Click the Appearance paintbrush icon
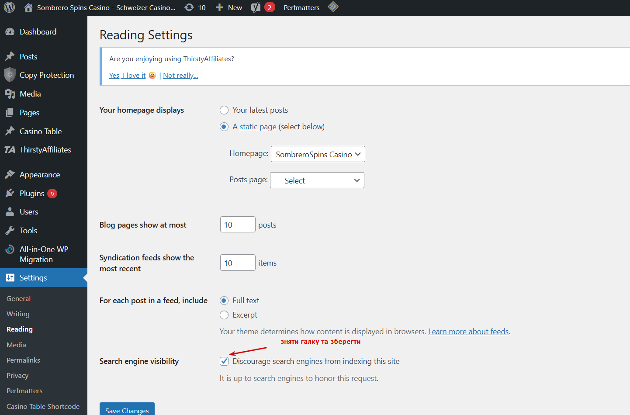 tap(10, 175)
